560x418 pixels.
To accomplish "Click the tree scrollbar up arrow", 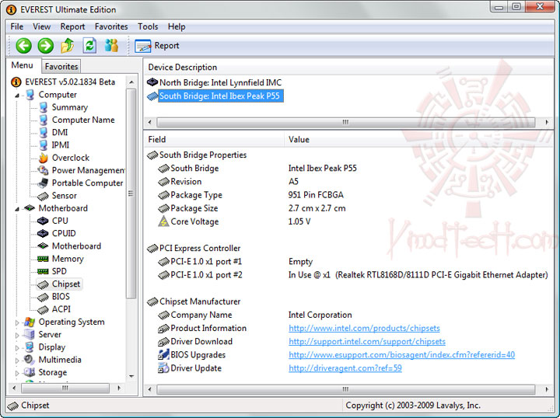I will pos(131,82).
